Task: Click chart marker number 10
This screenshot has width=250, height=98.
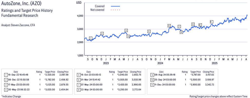Action: tap(200, 25)
